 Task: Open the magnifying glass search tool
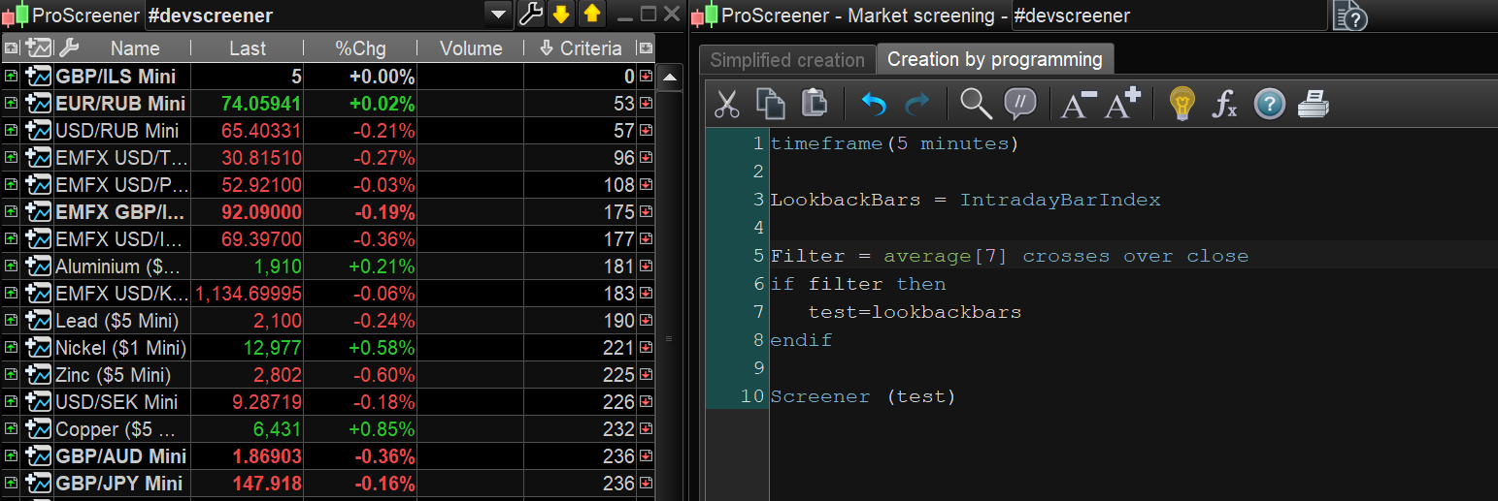pos(975,104)
